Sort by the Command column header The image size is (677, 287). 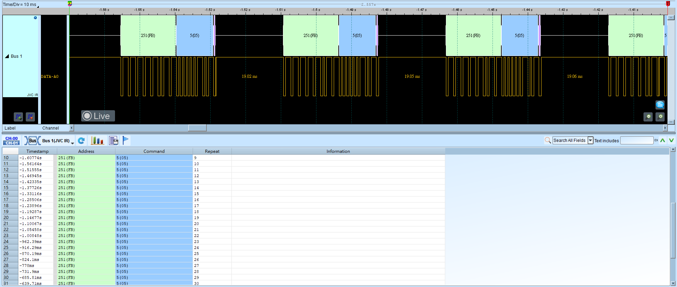pyautogui.click(x=154, y=151)
